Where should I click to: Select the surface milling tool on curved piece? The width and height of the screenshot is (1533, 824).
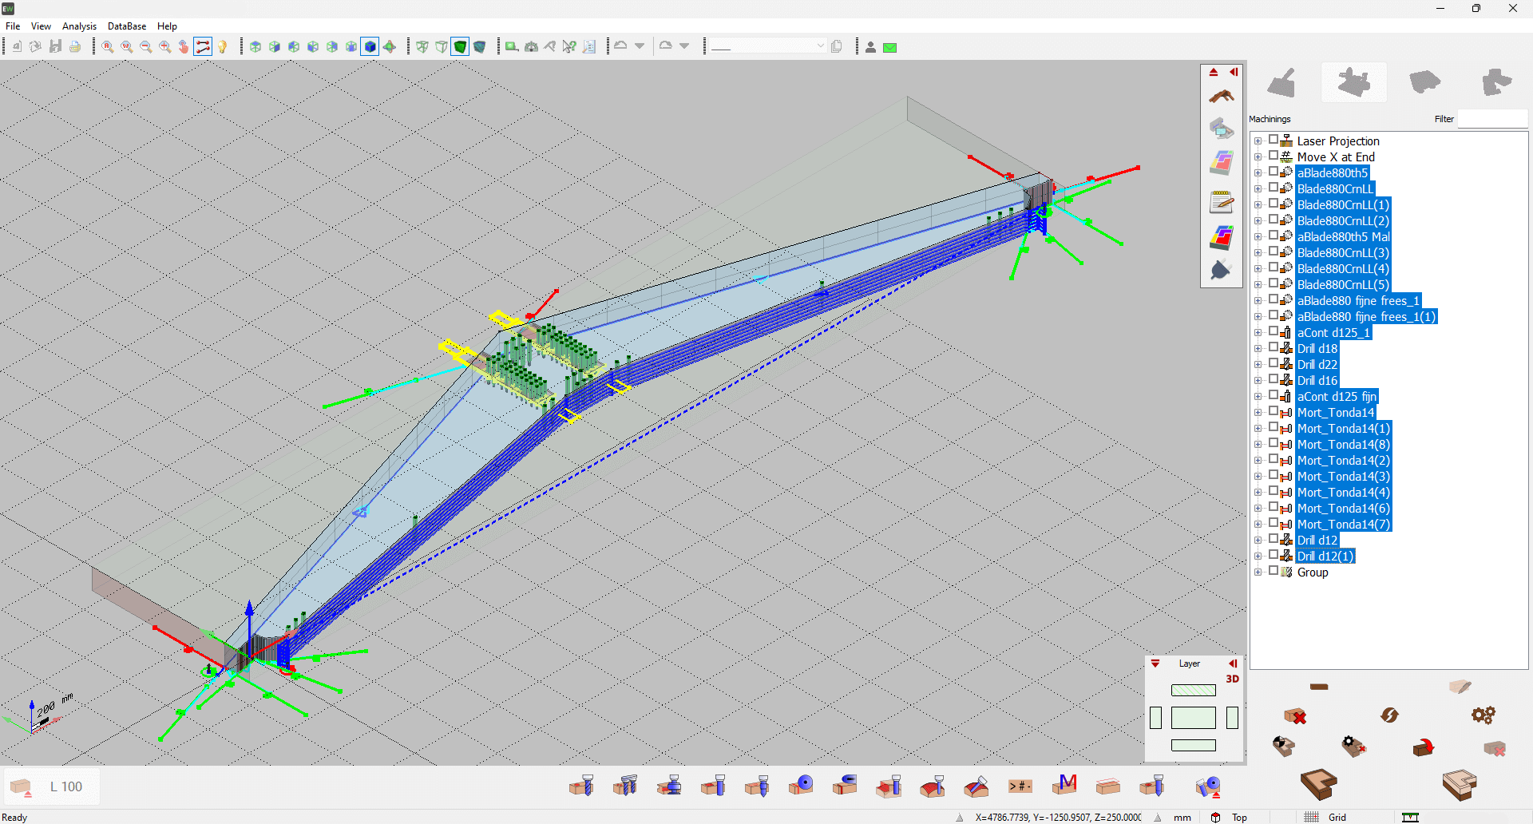[933, 786]
